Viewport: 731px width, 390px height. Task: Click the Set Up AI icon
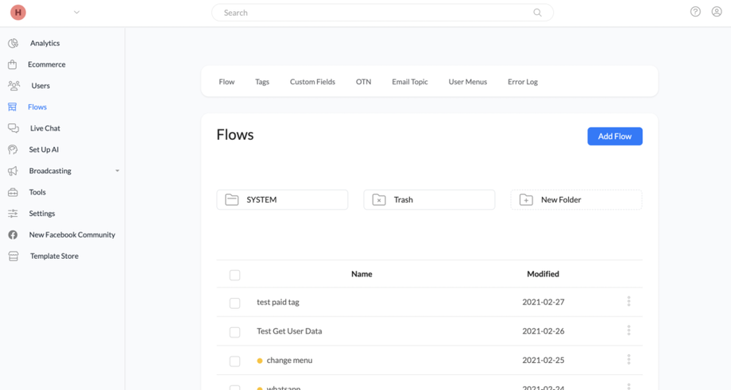click(13, 149)
